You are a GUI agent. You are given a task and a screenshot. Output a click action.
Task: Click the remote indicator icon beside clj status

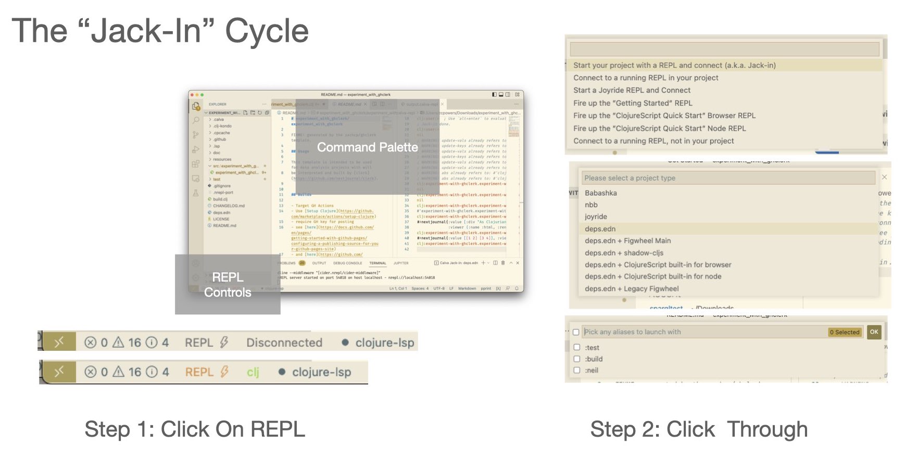(58, 372)
